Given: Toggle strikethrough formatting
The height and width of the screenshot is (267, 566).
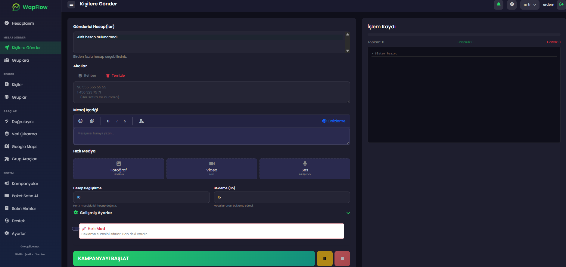Looking at the screenshot, I should (125, 121).
